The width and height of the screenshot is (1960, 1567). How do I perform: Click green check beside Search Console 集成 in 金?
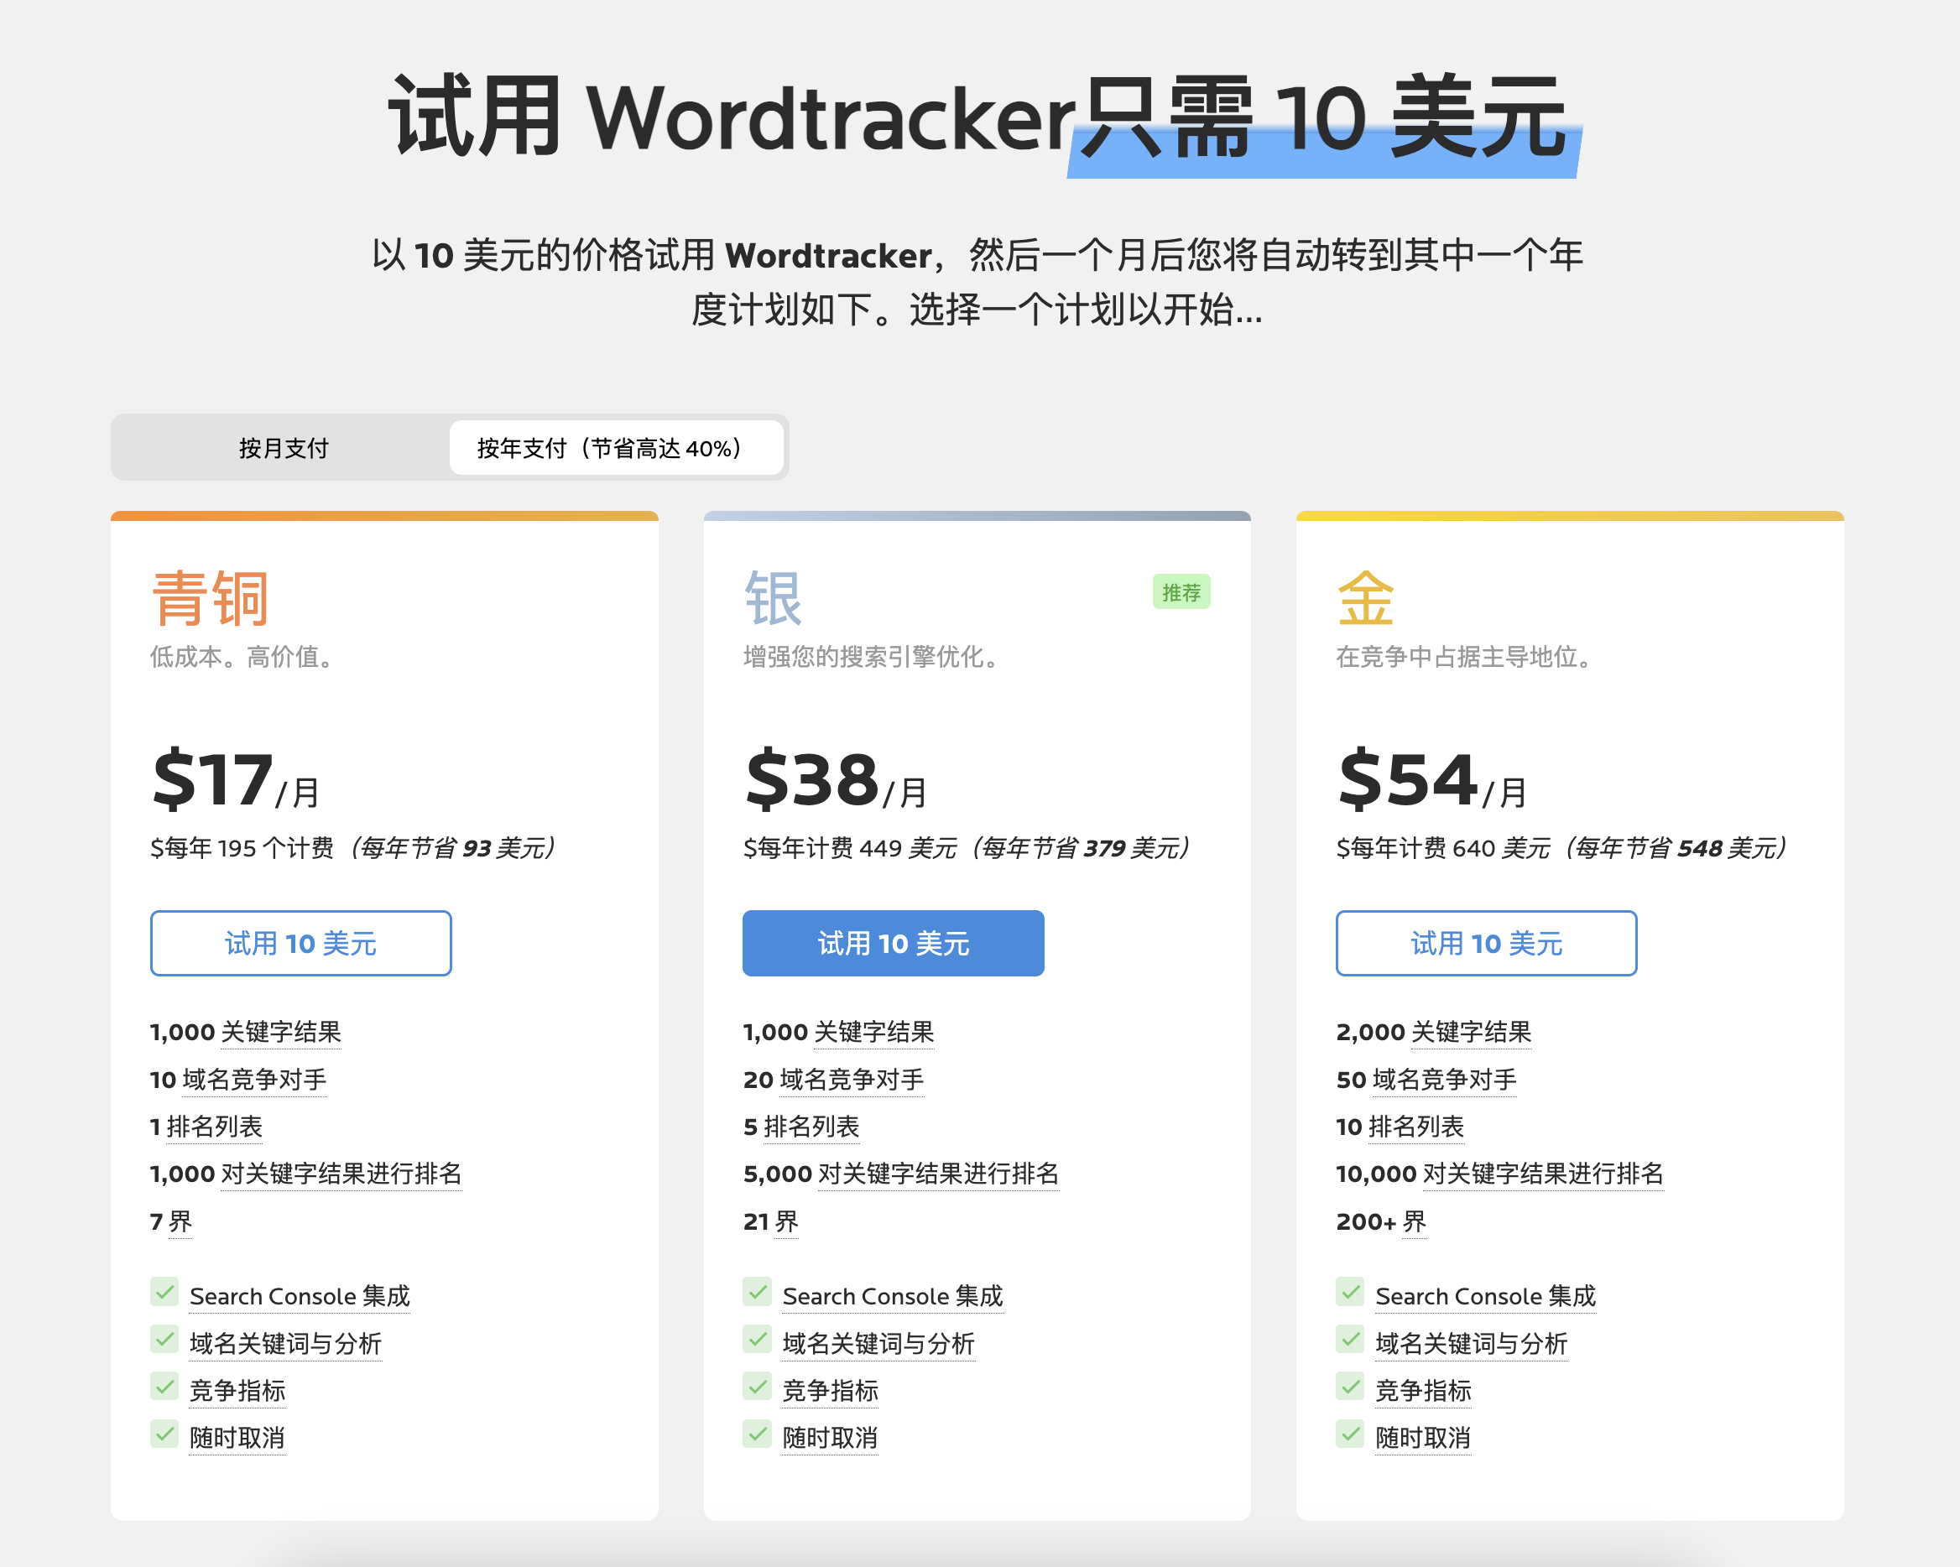1350,1292
